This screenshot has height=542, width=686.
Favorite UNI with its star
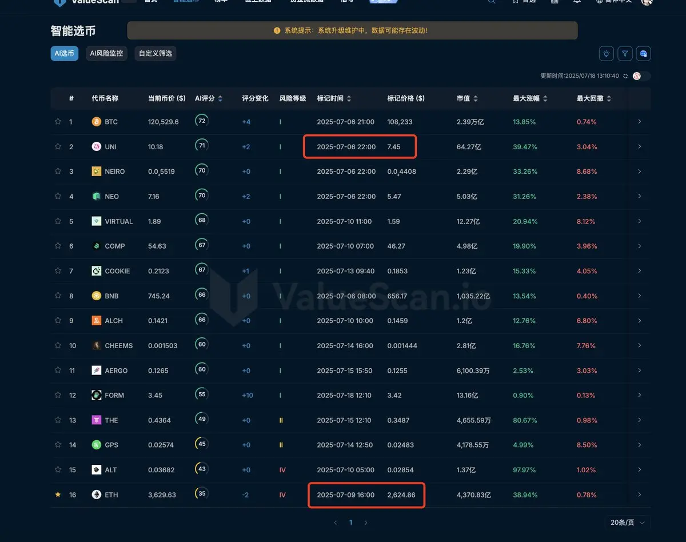click(58, 147)
